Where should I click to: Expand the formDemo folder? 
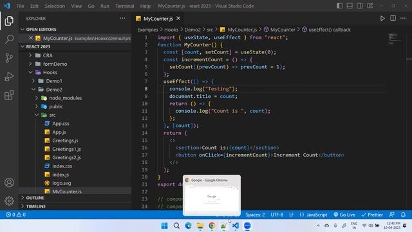click(55, 64)
